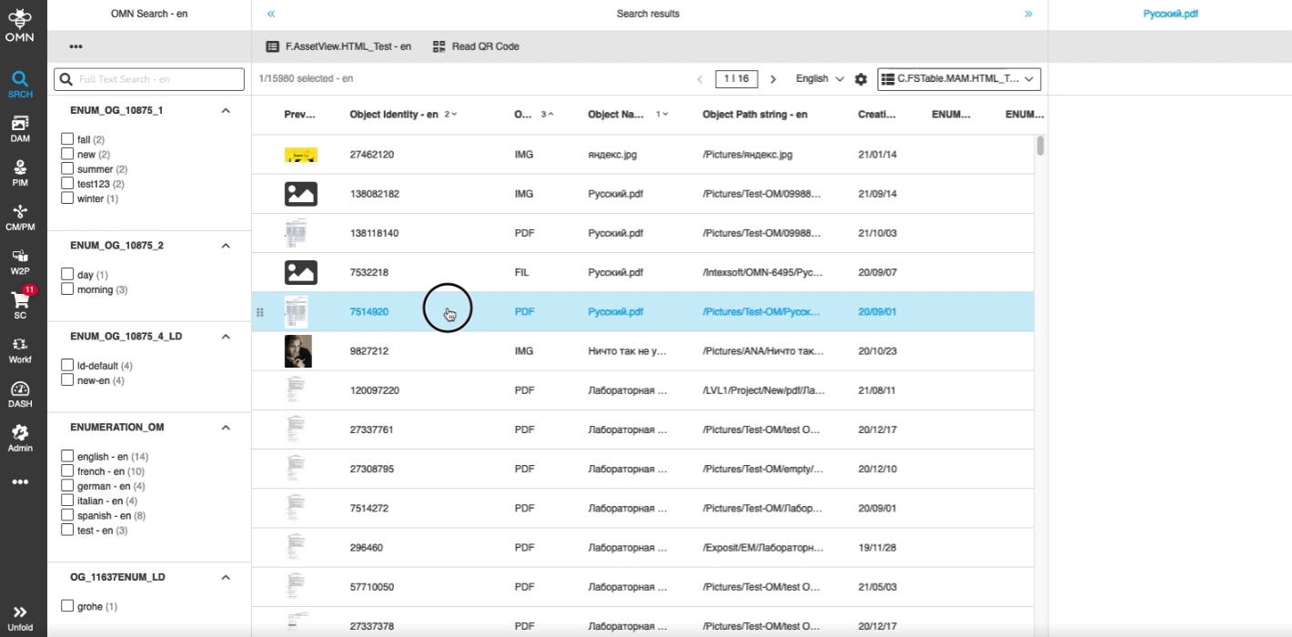
Task: Open the CM/PM module icon
Action: [20, 217]
